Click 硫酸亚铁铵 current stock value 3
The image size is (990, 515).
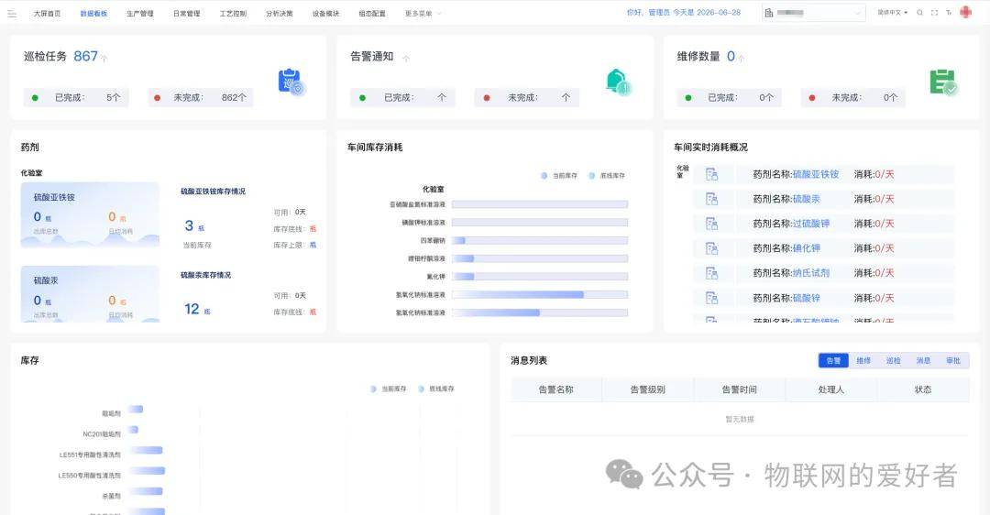point(189,225)
